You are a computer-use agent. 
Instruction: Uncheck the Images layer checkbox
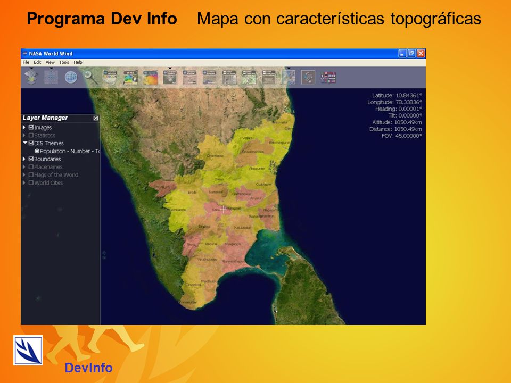pos(31,127)
